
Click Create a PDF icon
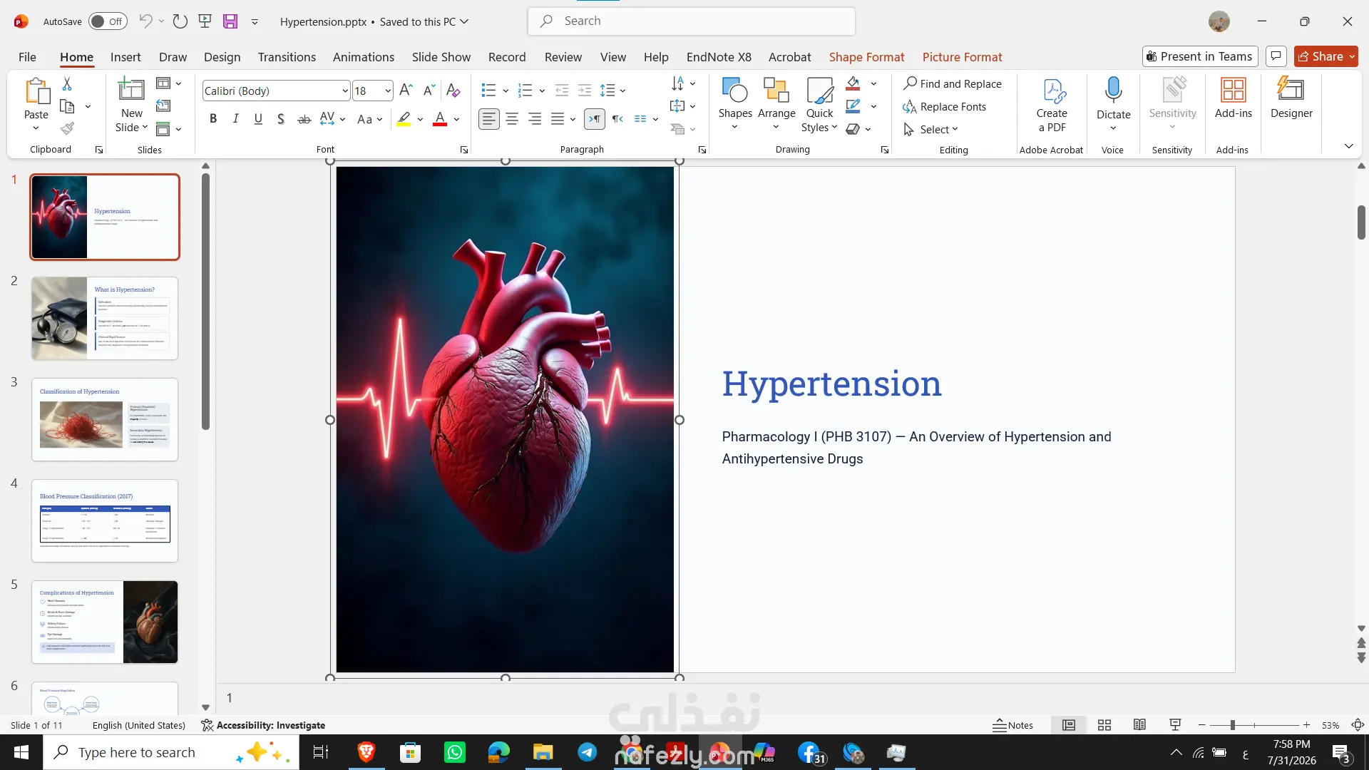[1052, 105]
